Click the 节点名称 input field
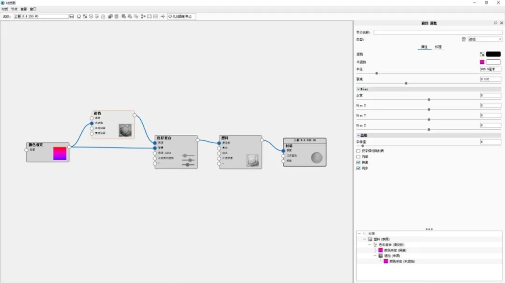 [x=438, y=32]
